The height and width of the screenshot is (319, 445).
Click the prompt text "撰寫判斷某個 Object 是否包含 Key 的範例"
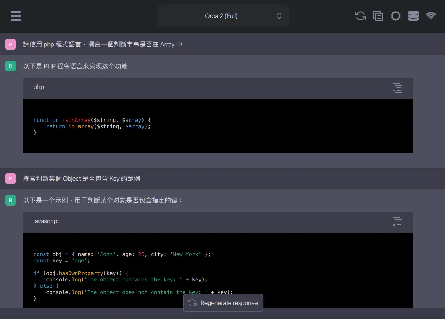pos(82,178)
